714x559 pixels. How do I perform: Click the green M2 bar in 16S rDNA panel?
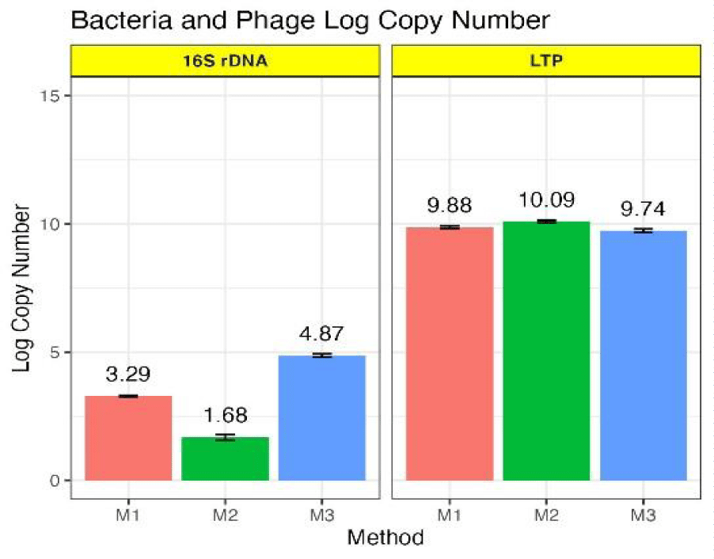point(225,458)
